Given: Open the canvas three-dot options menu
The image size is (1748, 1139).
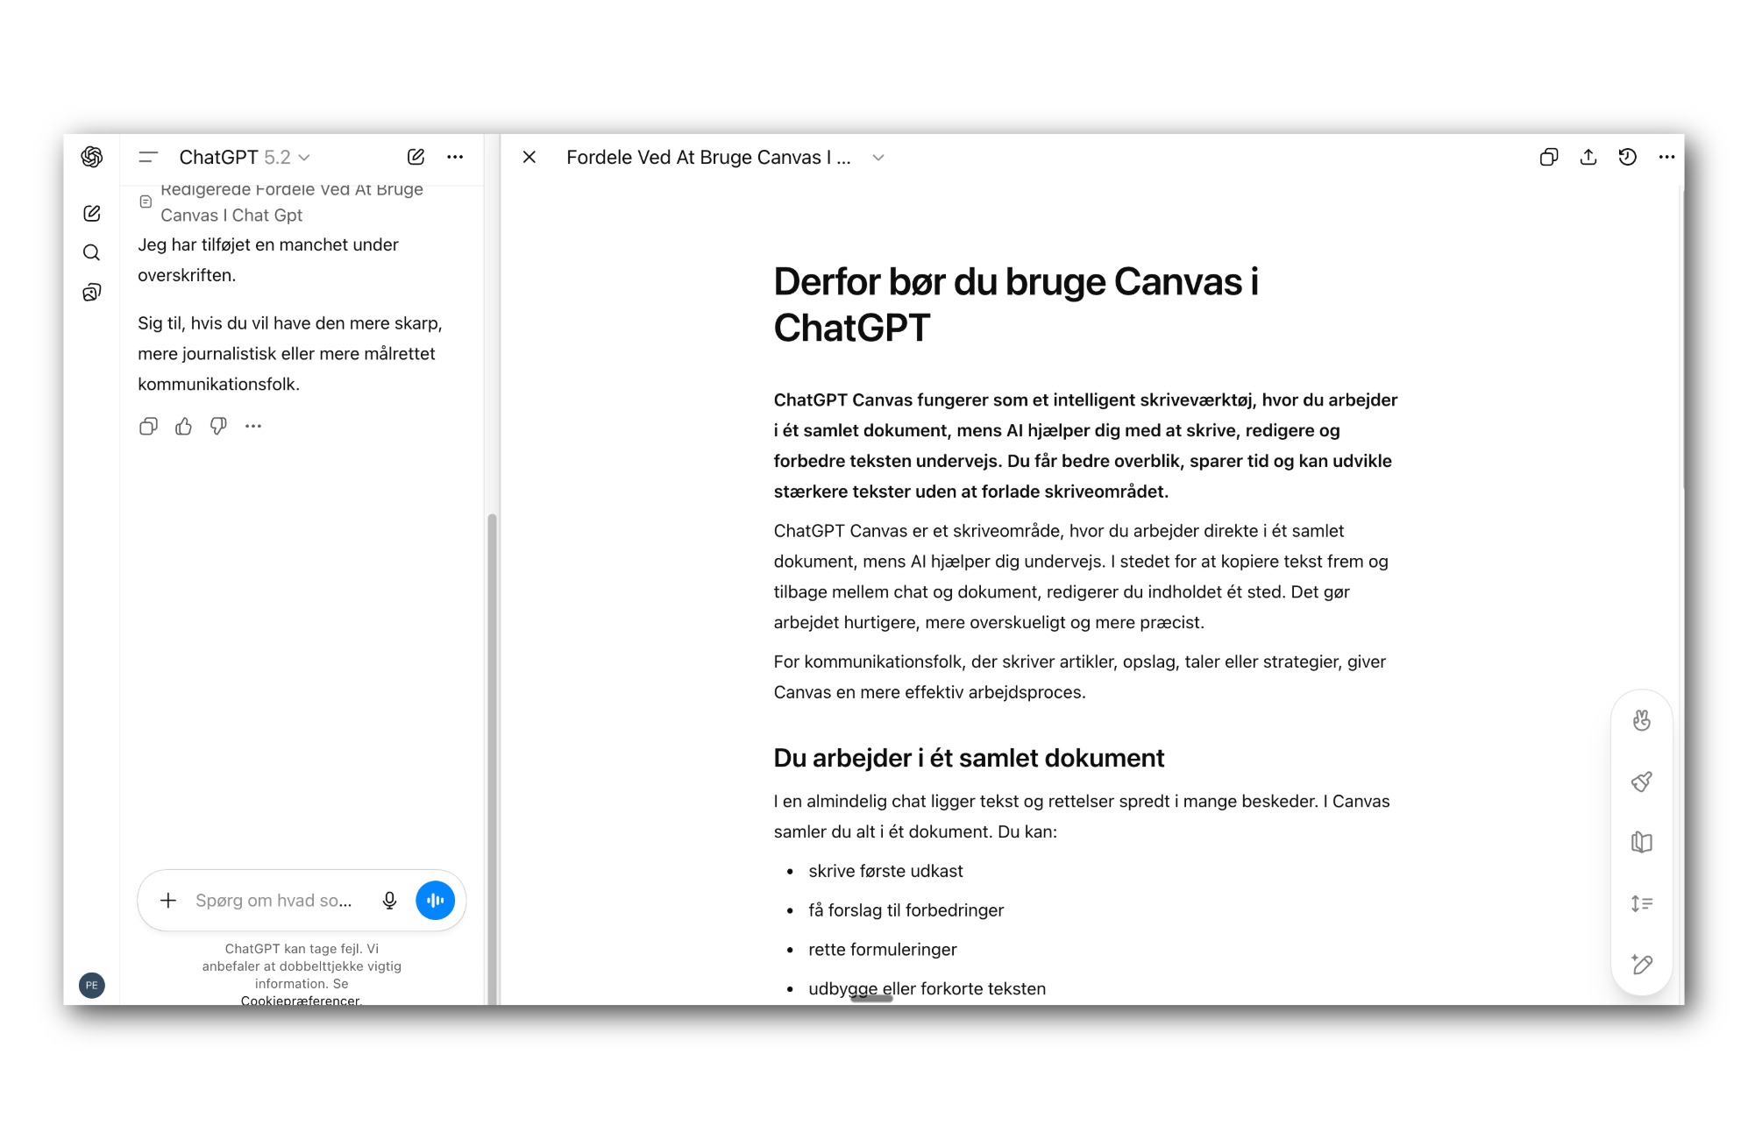Looking at the screenshot, I should click(x=1666, y=157).
